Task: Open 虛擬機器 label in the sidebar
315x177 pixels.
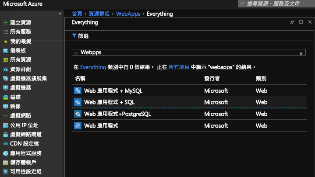Action: 21,87
